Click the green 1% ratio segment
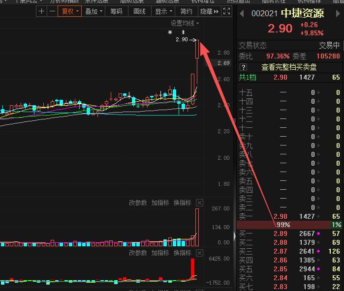This screenshot has height=291, width=344. pyautogui.click(x=336, y=225)
